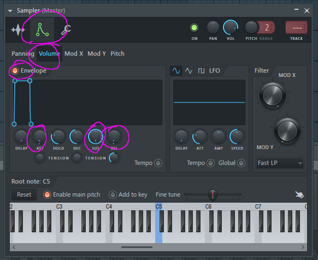The height and width of the screenshot is (260, 318).
Task: Click the keyboard scrollbar thumb
Action: 137,247
